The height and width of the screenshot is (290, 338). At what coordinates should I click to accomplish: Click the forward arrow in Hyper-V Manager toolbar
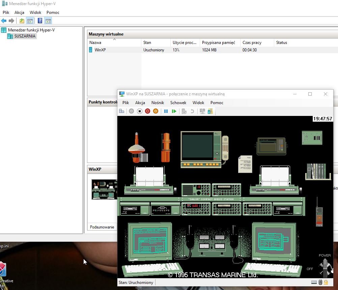click(11, 21)
